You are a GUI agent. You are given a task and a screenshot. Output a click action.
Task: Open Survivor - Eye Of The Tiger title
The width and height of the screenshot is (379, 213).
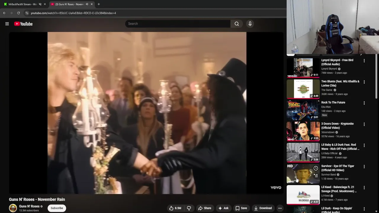point(338,168)
